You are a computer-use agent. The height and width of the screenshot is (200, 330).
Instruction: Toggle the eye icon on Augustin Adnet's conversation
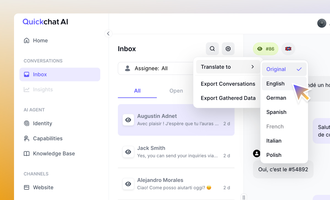click(128, 120)
